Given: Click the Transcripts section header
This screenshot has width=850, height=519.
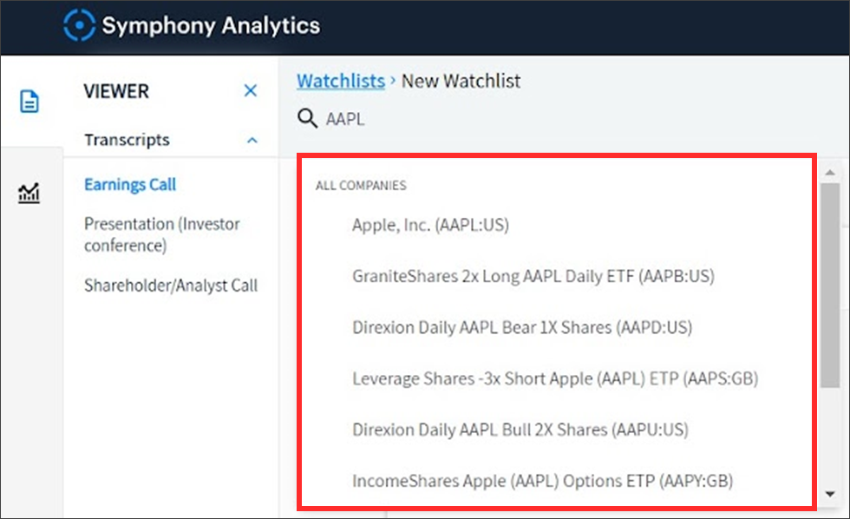Looking at the screenshot, I should coord(127,140).
